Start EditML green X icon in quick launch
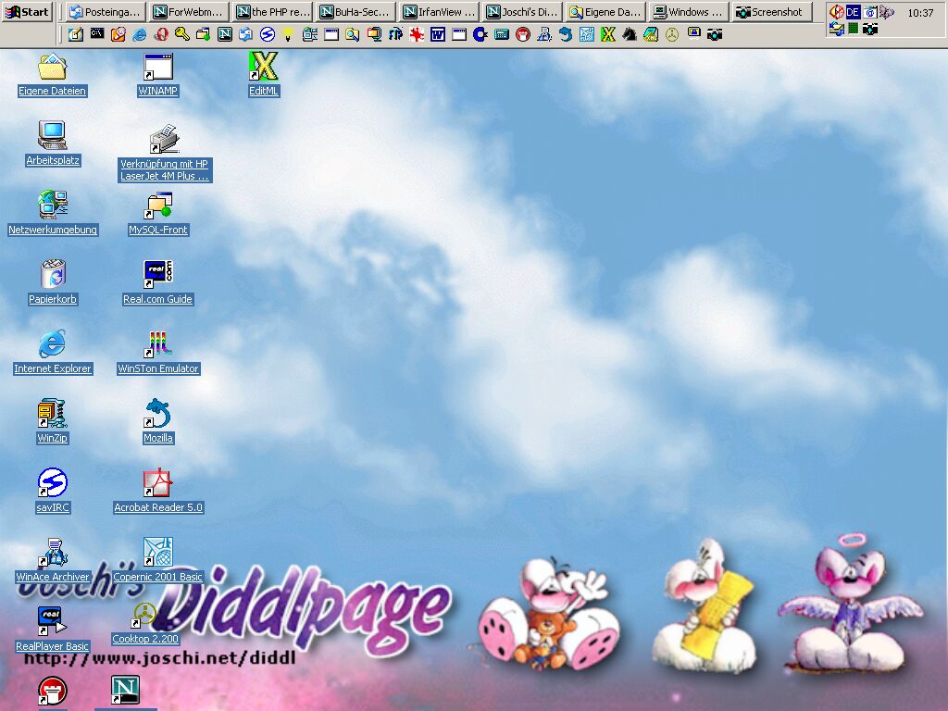This screenshot has width=948, height=711. 608,34
